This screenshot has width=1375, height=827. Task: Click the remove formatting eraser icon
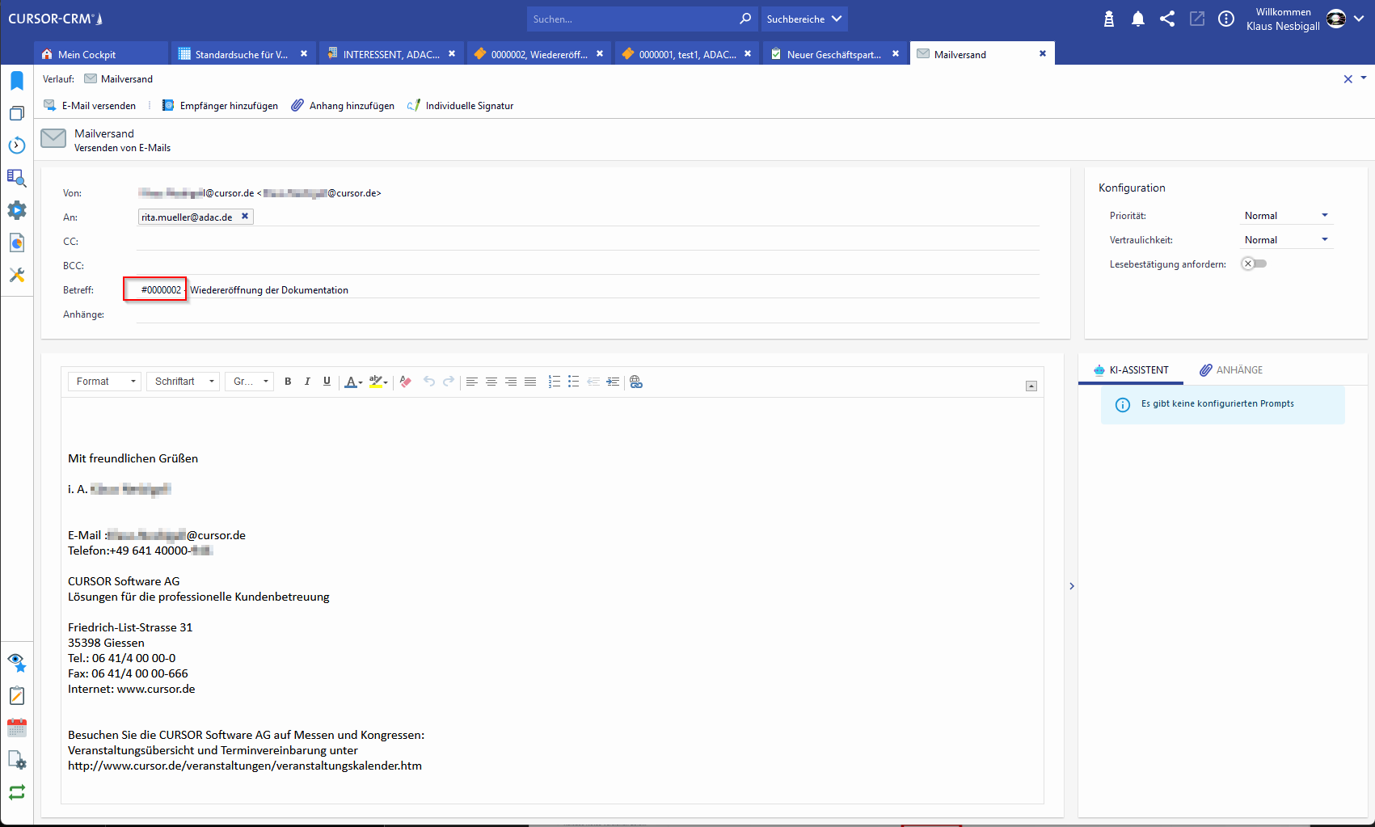pos(406,382)
